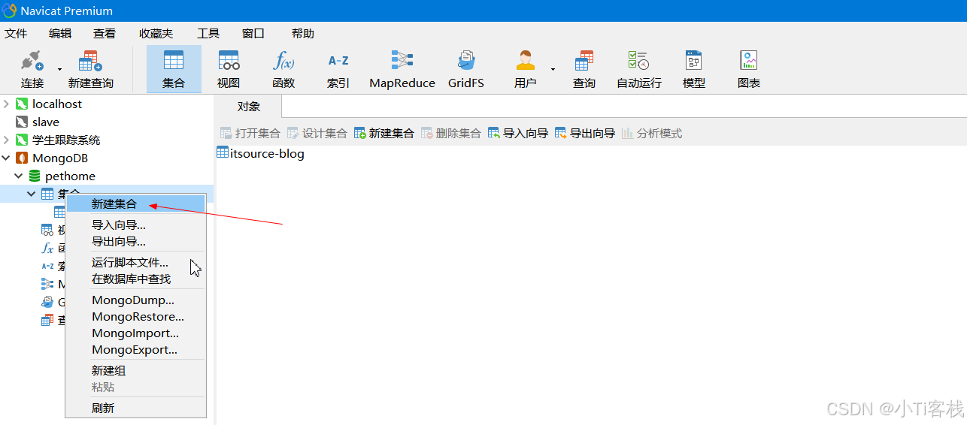The image size is (967, 425).
Task: Click 导出向导 in the object toolbar
Action: coord(584,133)
